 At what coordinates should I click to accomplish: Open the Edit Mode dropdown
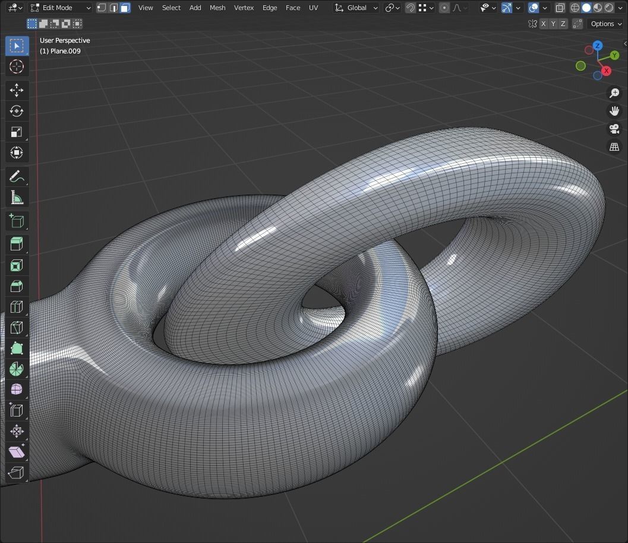click(x=61, y=8)
